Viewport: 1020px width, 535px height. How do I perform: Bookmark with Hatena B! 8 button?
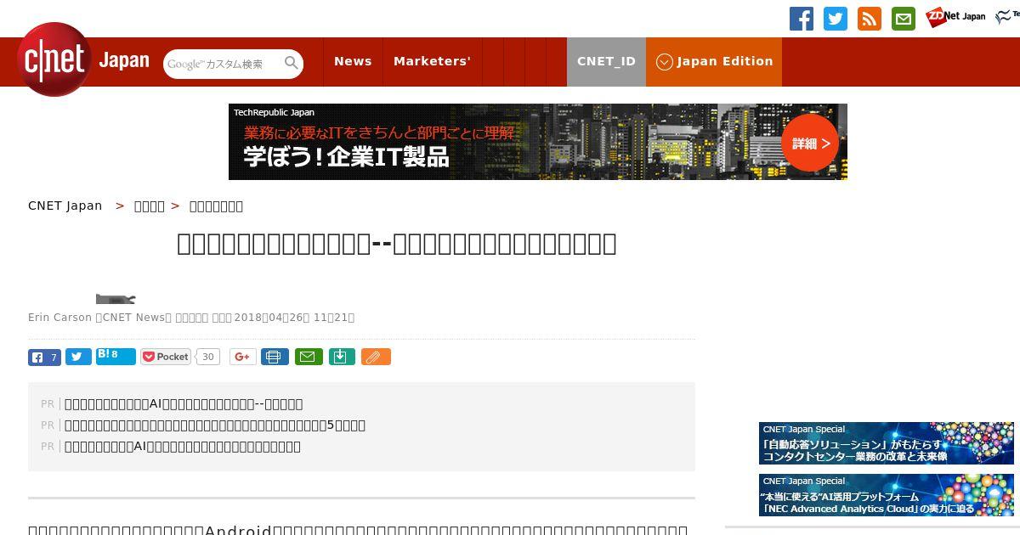coord(116,357)
